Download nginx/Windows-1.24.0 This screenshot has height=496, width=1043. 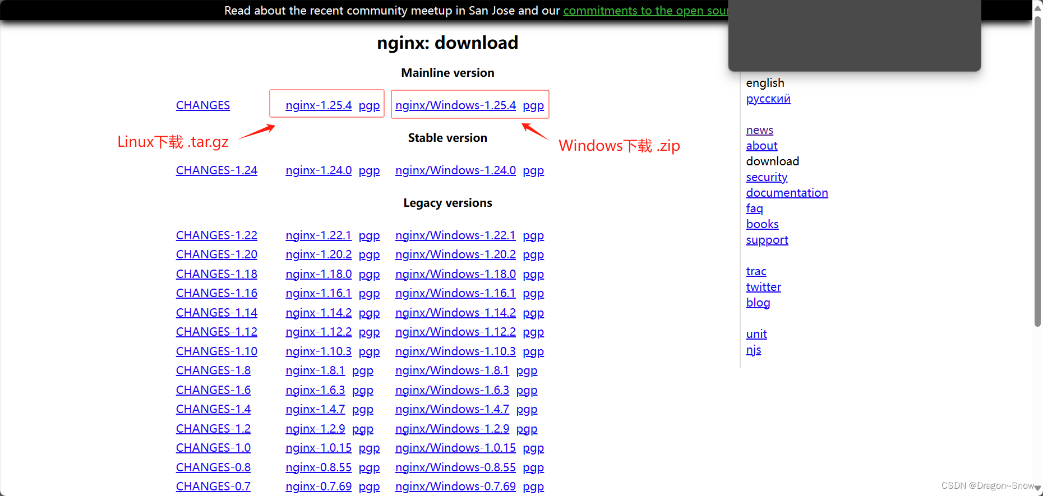[x=455, y=170]
